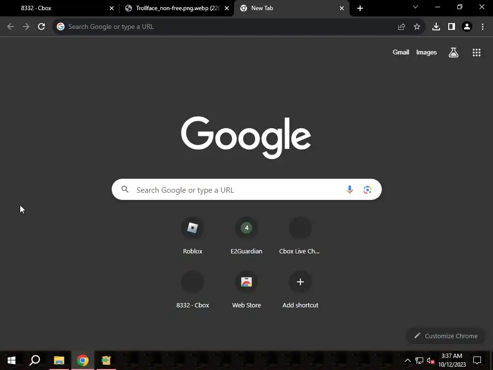Viewport: 493px width, 370px height.
Task: Open the E2Guardian shortcut
Action: [x=246, y=235]
